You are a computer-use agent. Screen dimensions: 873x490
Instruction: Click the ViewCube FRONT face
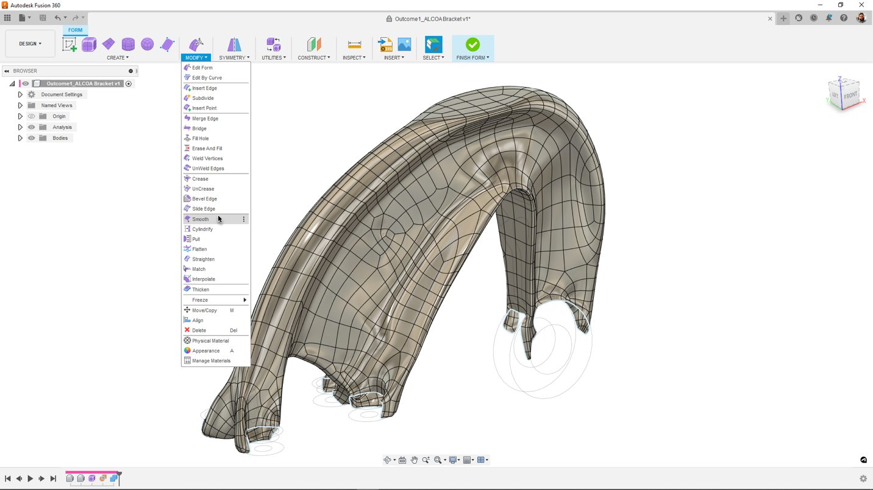(850, 96)
